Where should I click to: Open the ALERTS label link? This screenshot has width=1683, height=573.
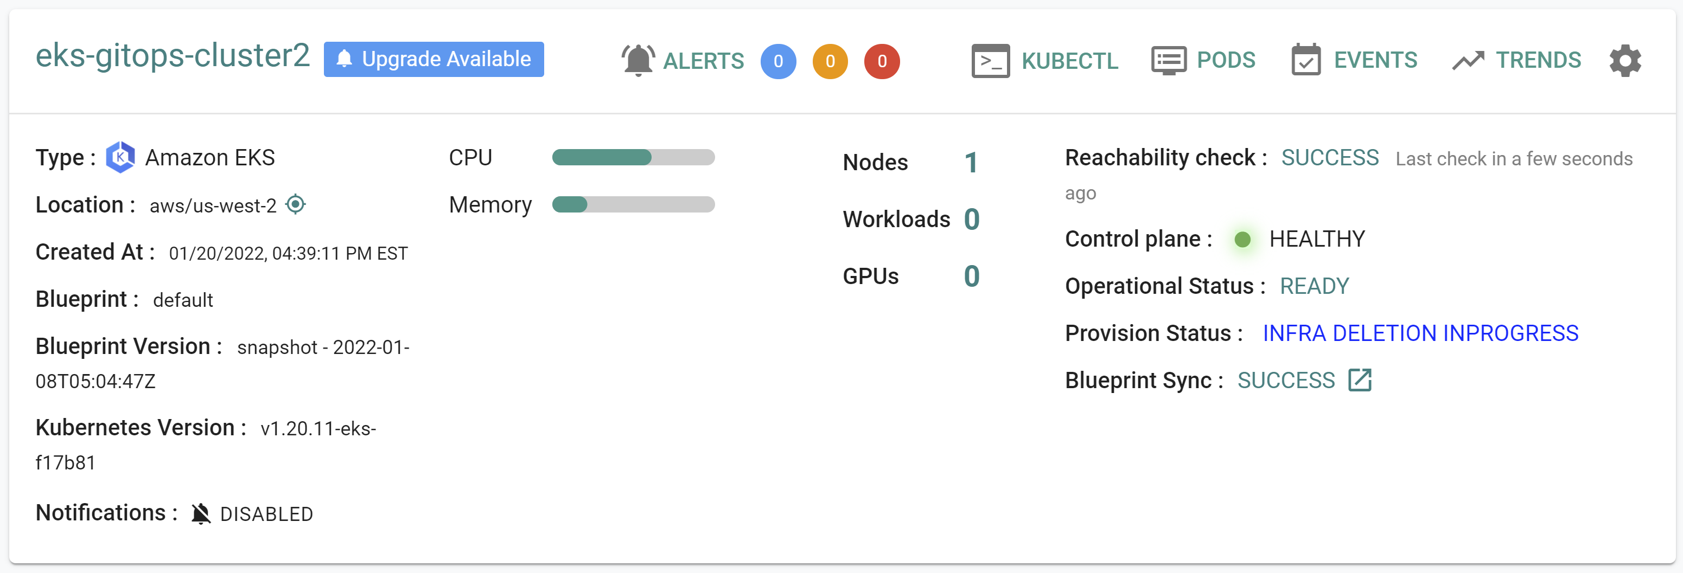(704, 61)
